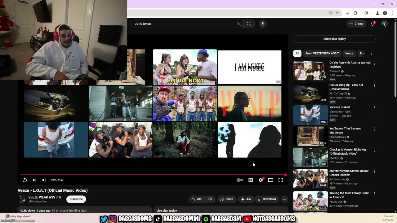Open #7 on music Trending chart link
This screenshot has width=397, height=223.
tap(69, 211)
